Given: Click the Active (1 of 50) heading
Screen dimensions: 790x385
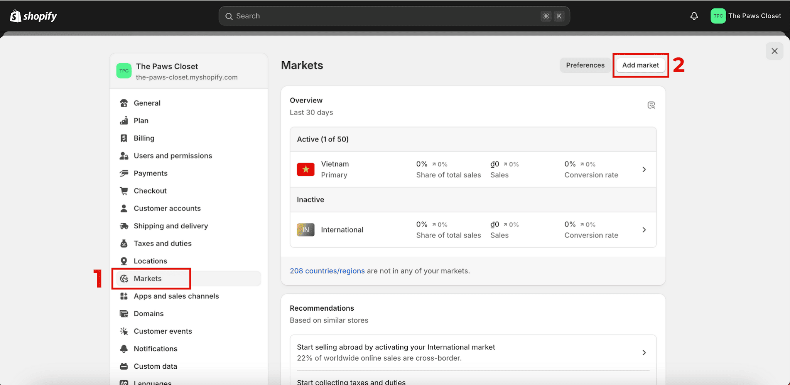Looking at the screenshot, I should tap(322, 139).
